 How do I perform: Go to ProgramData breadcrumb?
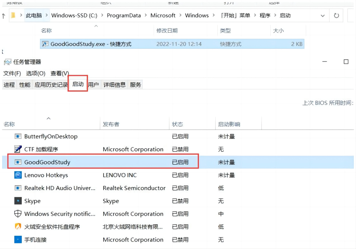coord(124,15)
